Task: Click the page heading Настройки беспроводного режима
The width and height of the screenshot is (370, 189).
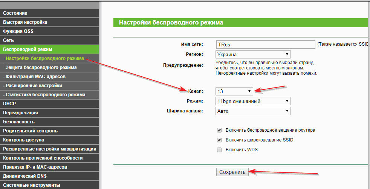Action: tap(171, 22)
